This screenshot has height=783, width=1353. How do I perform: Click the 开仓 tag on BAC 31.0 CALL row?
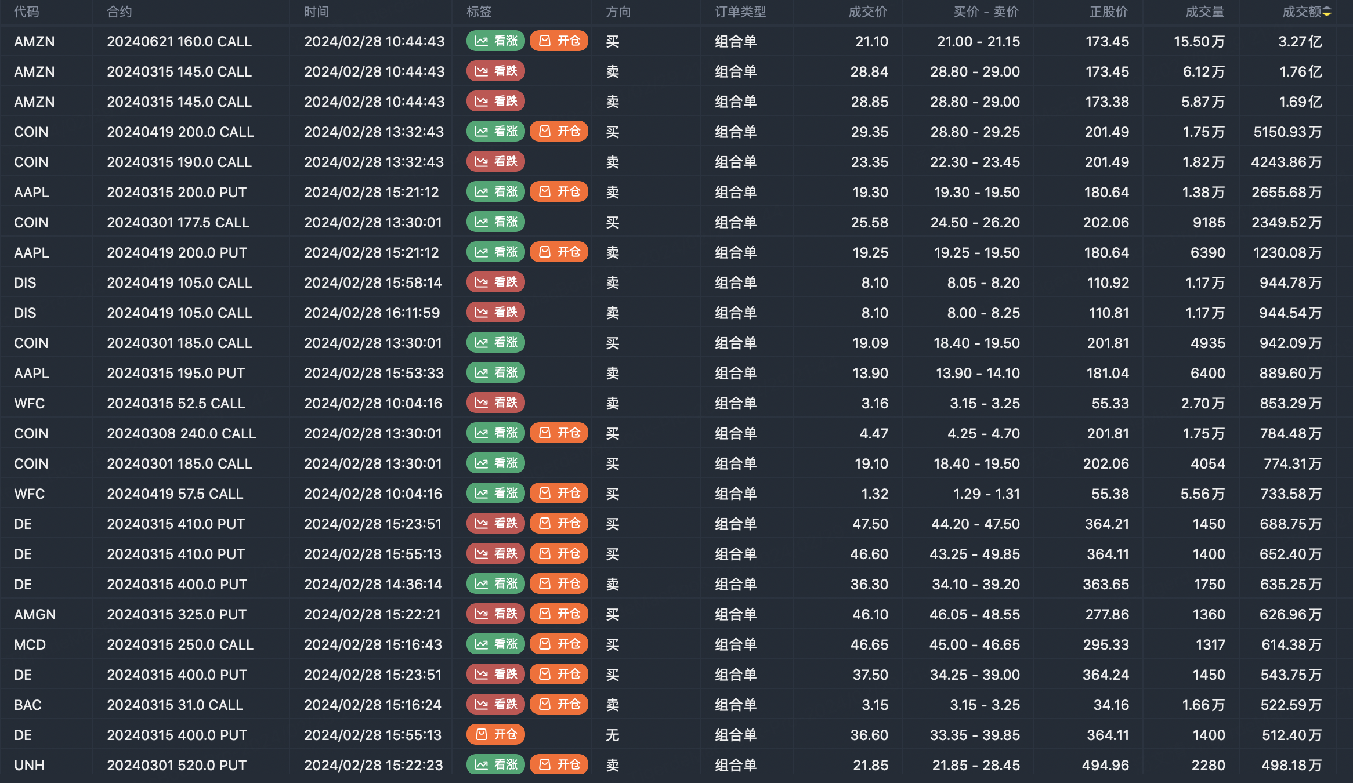point(559,705)
